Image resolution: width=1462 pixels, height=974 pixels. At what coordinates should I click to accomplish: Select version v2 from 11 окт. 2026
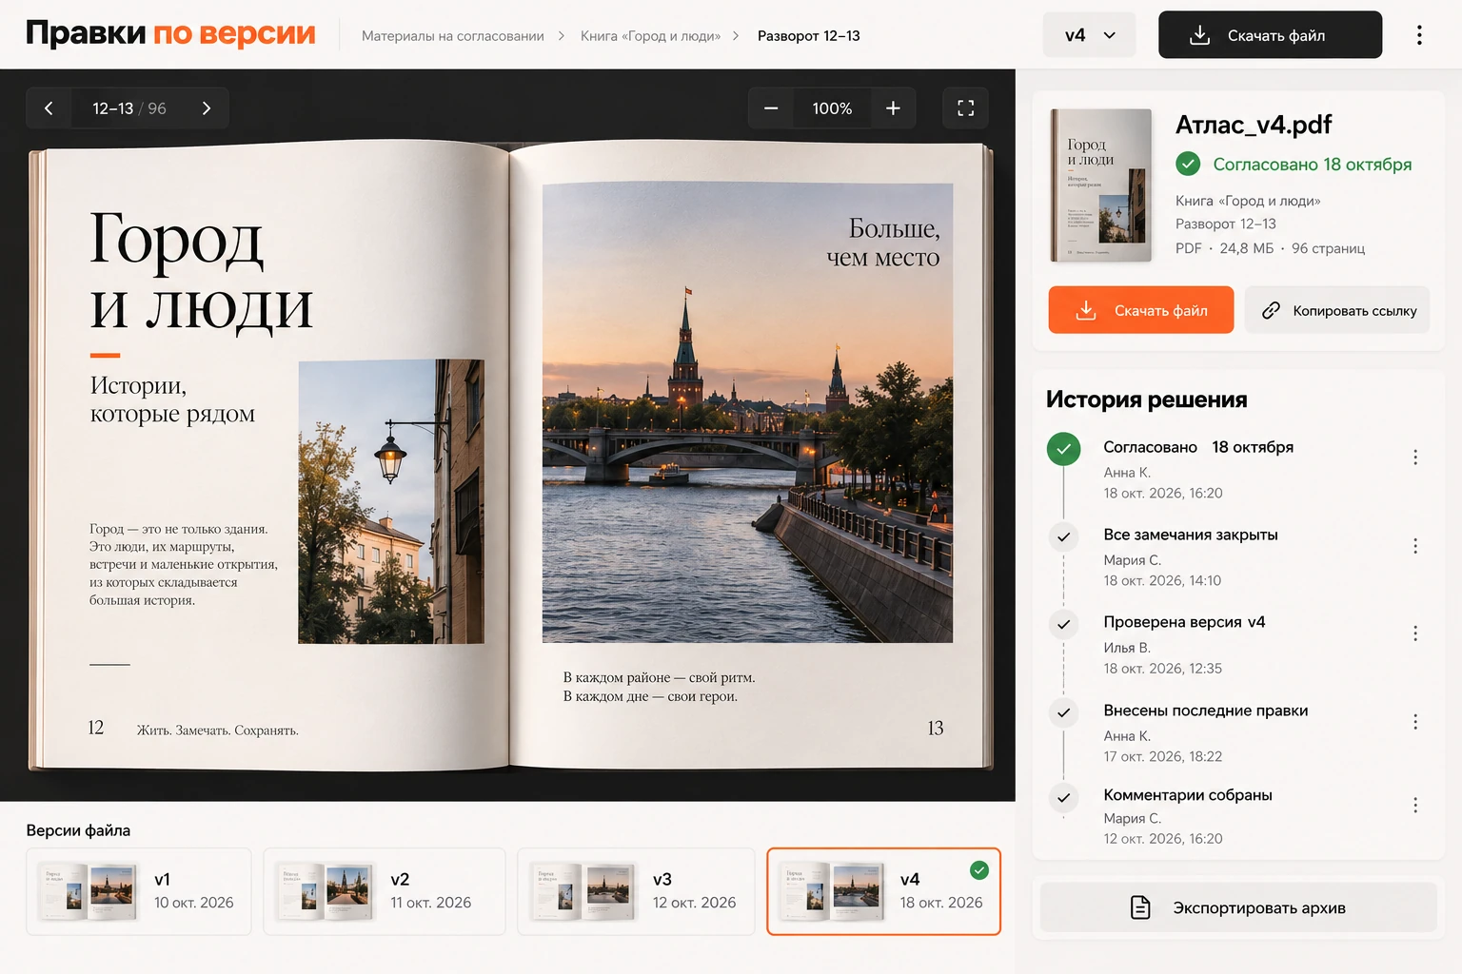coord(385,891)
